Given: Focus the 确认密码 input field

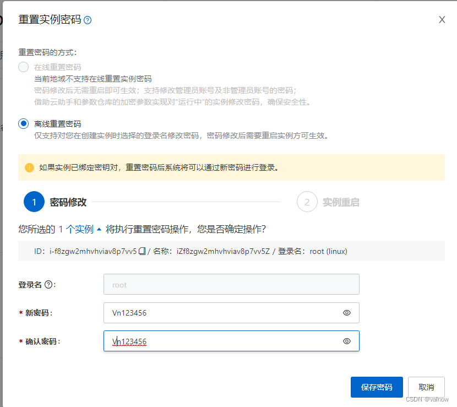Looking at the screenshot, I should [x=231, y=341].
